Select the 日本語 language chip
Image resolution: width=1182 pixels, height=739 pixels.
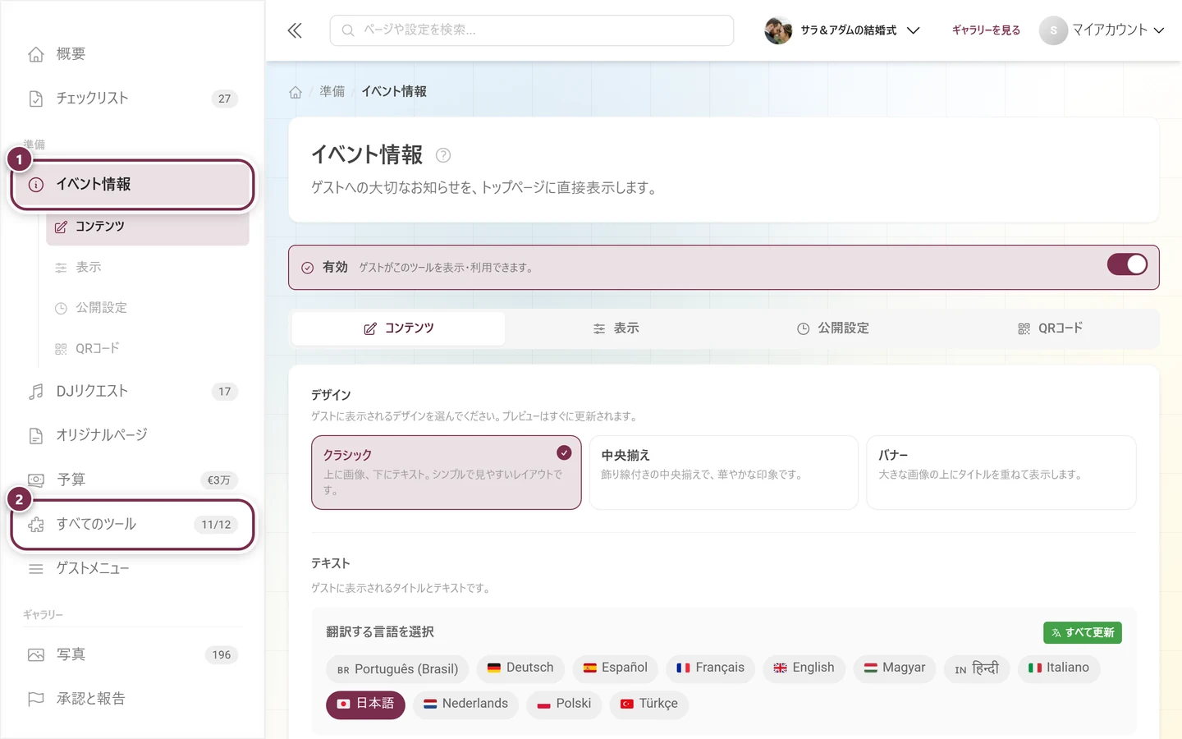(365, 705)
